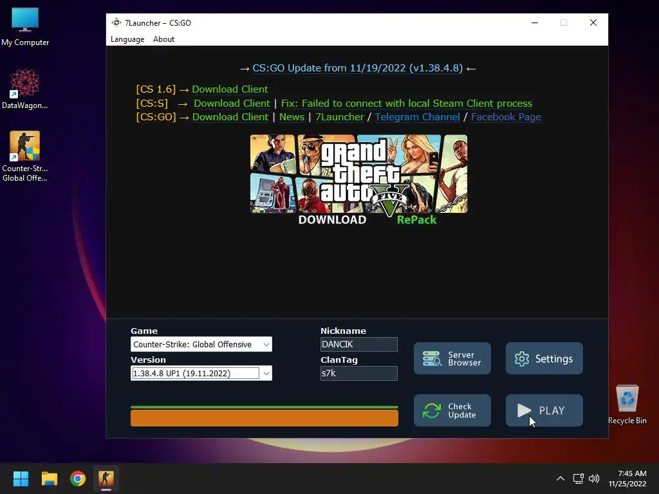Open CS:GO Update 11/19/2022 link
Viewport: 659px width, 494px height.
click(357, 68)
